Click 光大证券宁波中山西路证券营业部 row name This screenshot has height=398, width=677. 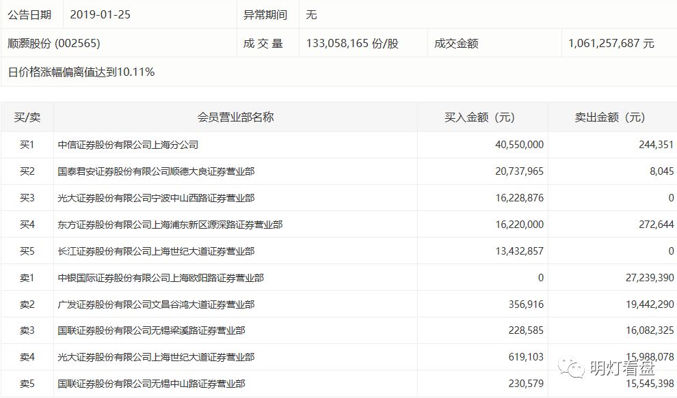point(157,198)
